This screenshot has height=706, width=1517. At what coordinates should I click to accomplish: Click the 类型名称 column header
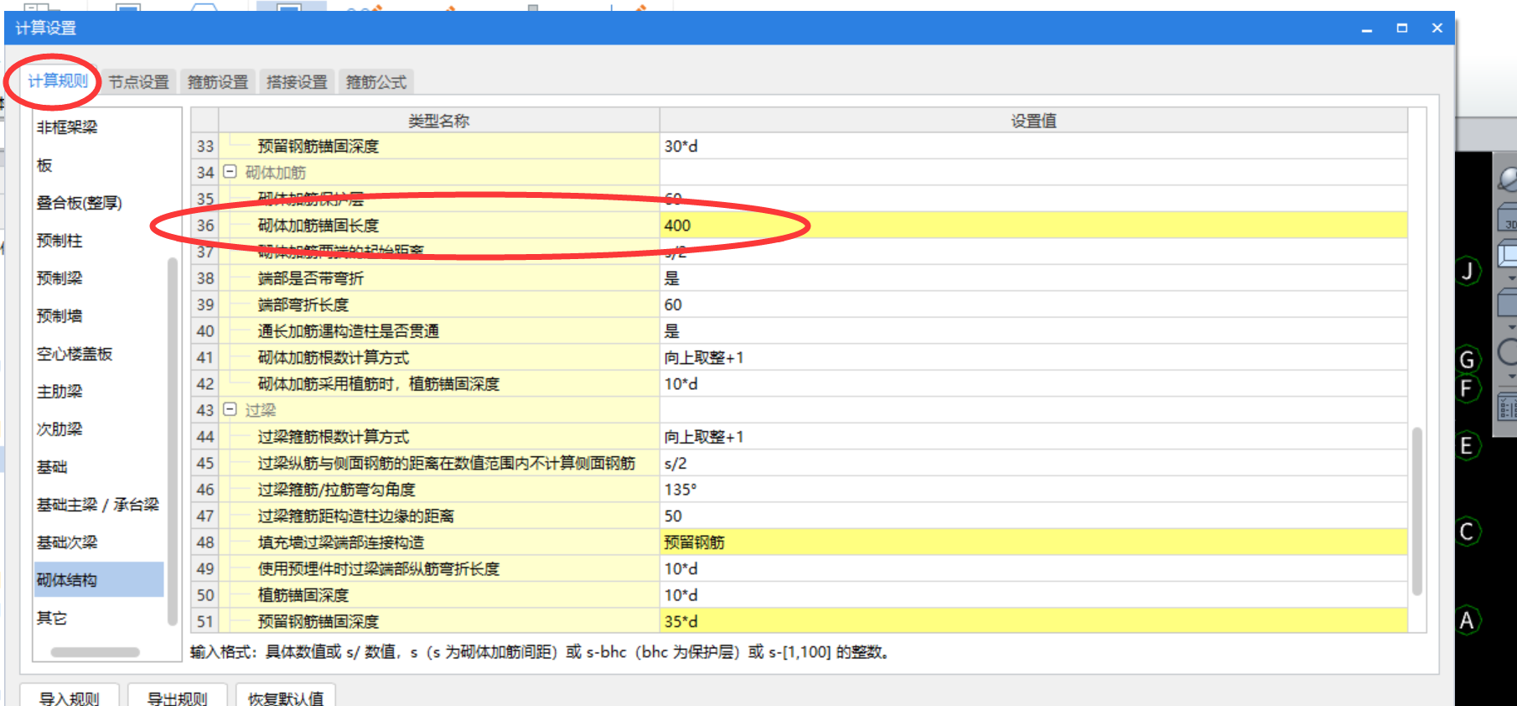(439, 121)
